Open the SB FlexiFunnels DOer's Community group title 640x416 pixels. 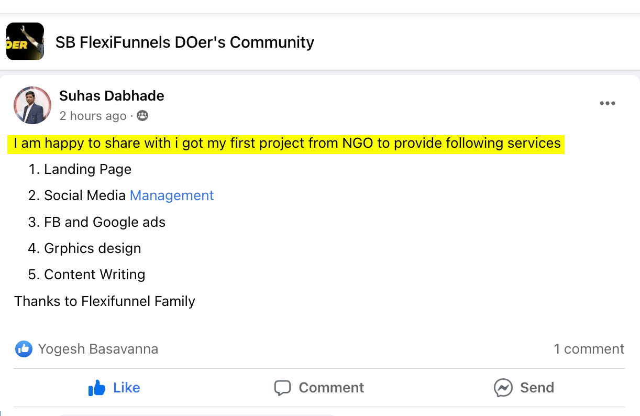click(185, 42)
